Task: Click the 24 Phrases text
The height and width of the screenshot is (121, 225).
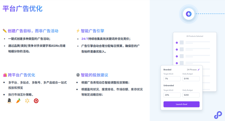Action: click(192, 70)
